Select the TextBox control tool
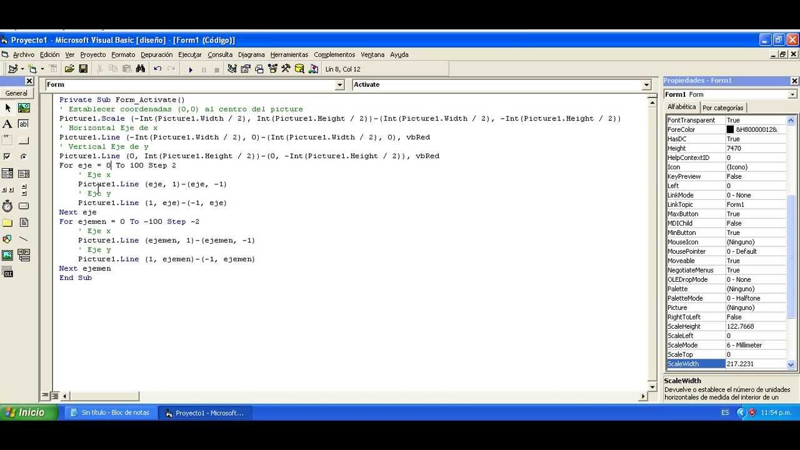The height and width of the screenshot is (450, 800). coord(24,124)
